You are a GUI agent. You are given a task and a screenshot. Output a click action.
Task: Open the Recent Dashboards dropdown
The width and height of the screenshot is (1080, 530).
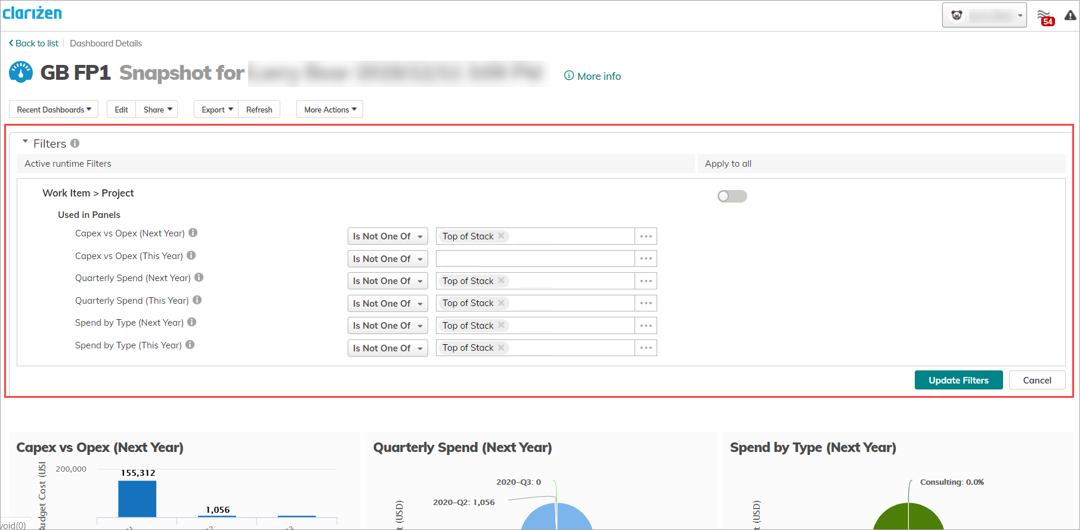(x=54, y=109)
